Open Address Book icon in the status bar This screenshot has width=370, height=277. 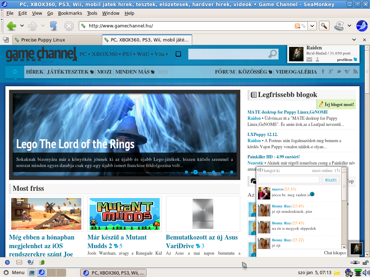point(42,262)
